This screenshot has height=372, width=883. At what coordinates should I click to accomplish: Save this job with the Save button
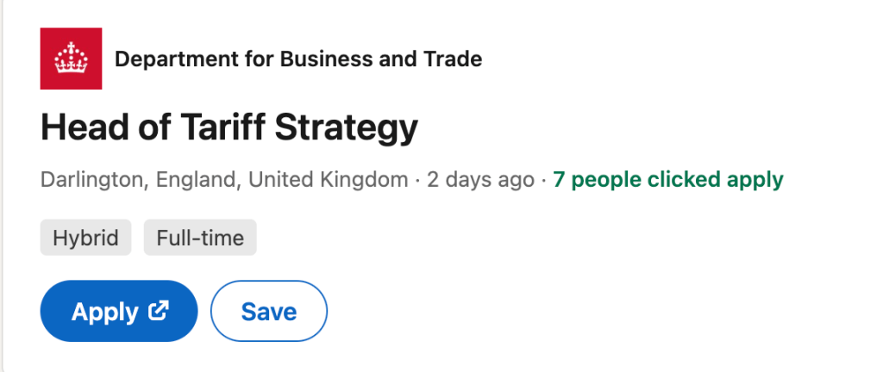(x=268, y=312)
